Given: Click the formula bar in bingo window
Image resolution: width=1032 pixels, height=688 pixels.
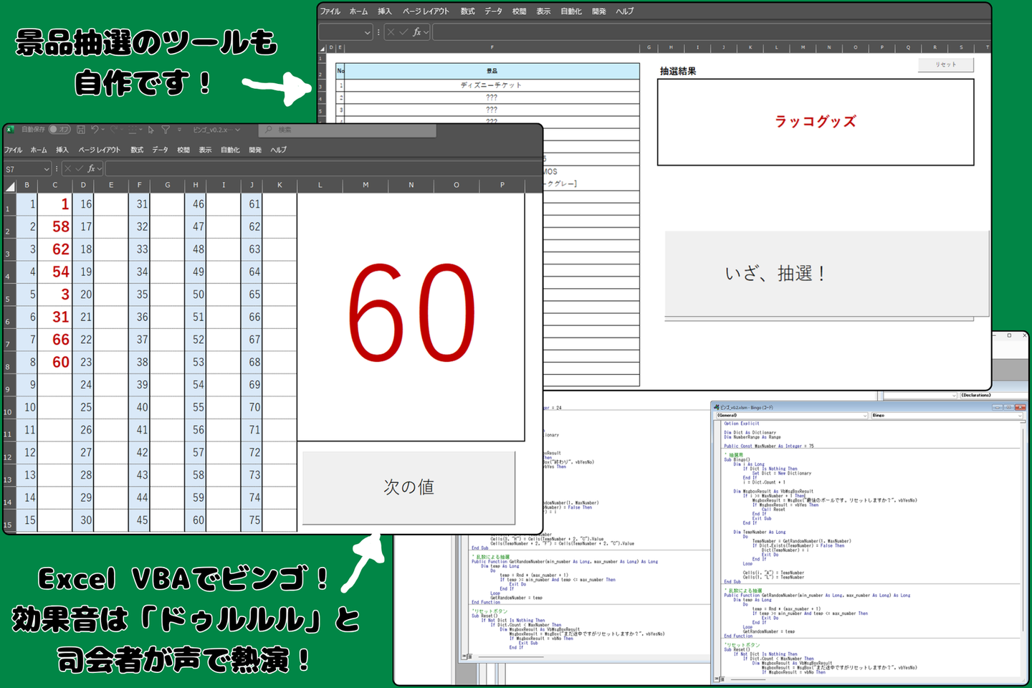Looking at the screenshot, I should (322, 168).
